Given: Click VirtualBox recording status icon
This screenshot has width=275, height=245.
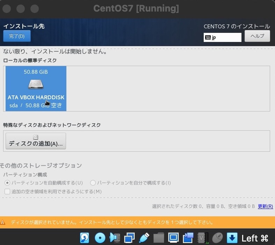Looking at the screenshot, I should (188, 238).
